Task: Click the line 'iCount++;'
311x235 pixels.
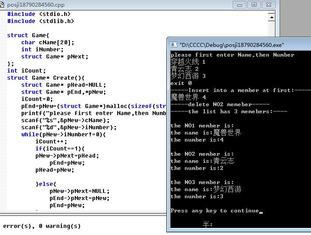Action: 51,142
